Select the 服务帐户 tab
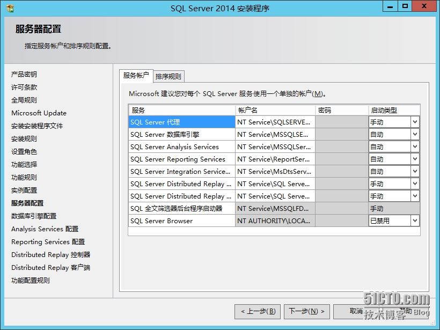440x330 pixels. pyautogui.click(x=136, y=76)
